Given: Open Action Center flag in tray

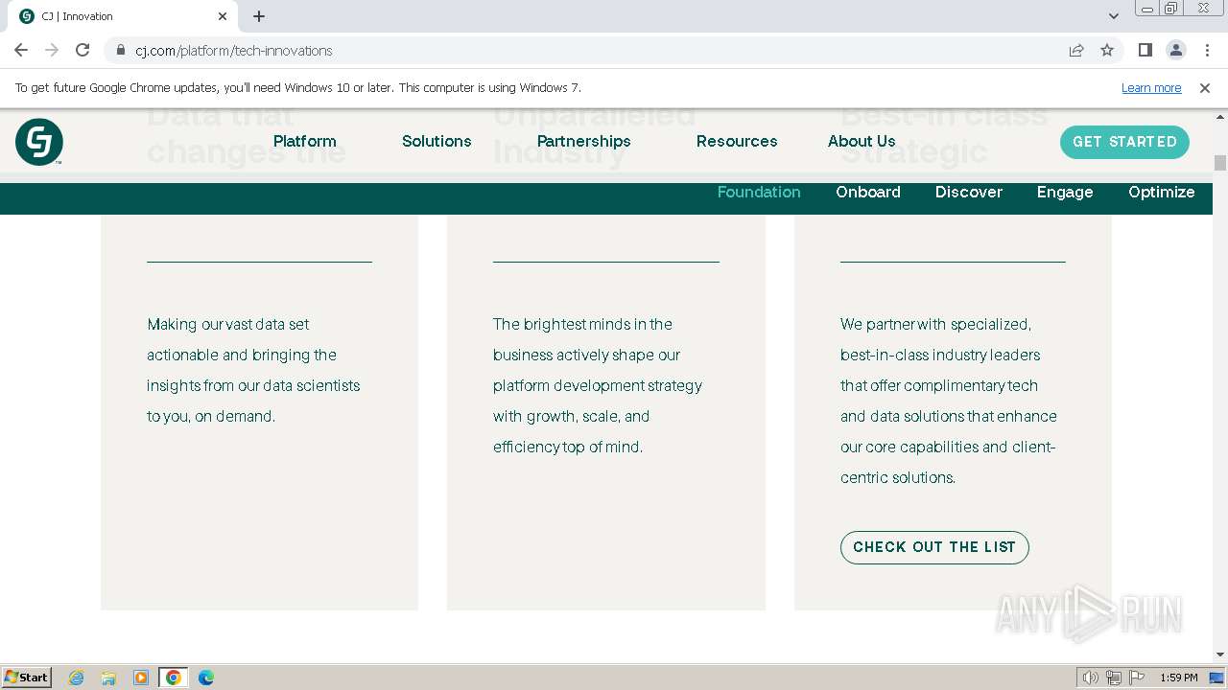Looking at the screenshot, I should (x=1137, y=678).
